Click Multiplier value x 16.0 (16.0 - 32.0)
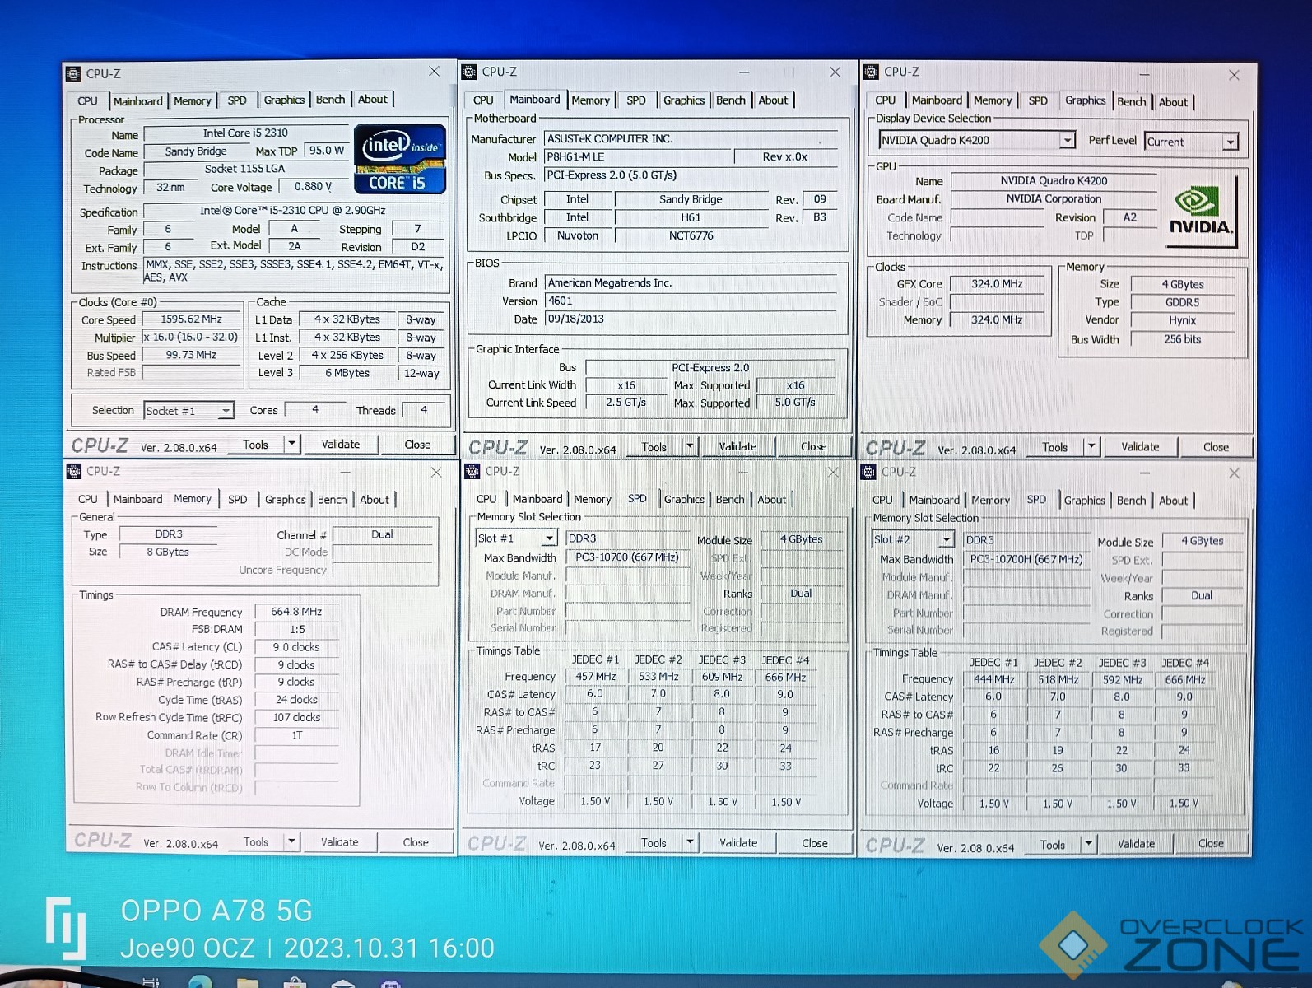Viewport: 1312px width, 988px height. [x=191, y=338]
